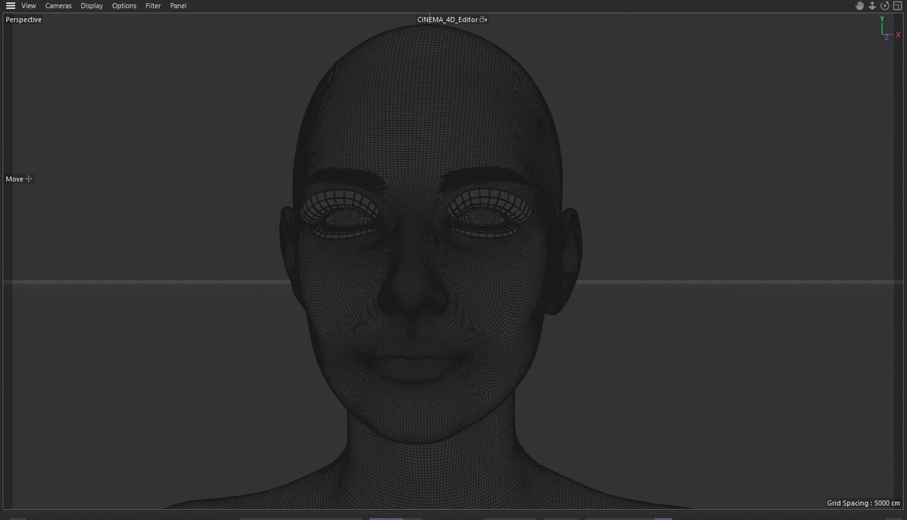
Task: Click the Perspective view label
Action: coord(24,19)
